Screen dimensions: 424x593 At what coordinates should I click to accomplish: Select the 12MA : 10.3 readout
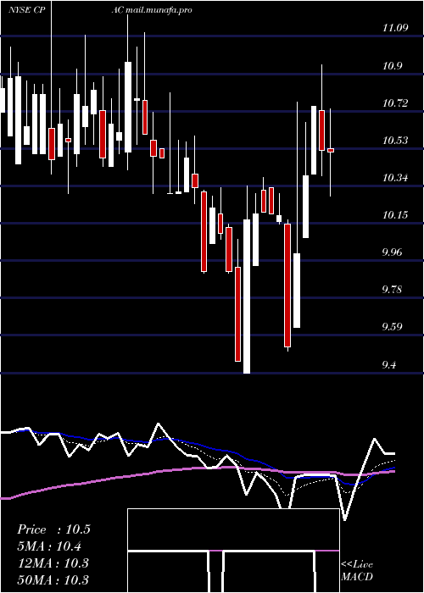tap(53, 563)
